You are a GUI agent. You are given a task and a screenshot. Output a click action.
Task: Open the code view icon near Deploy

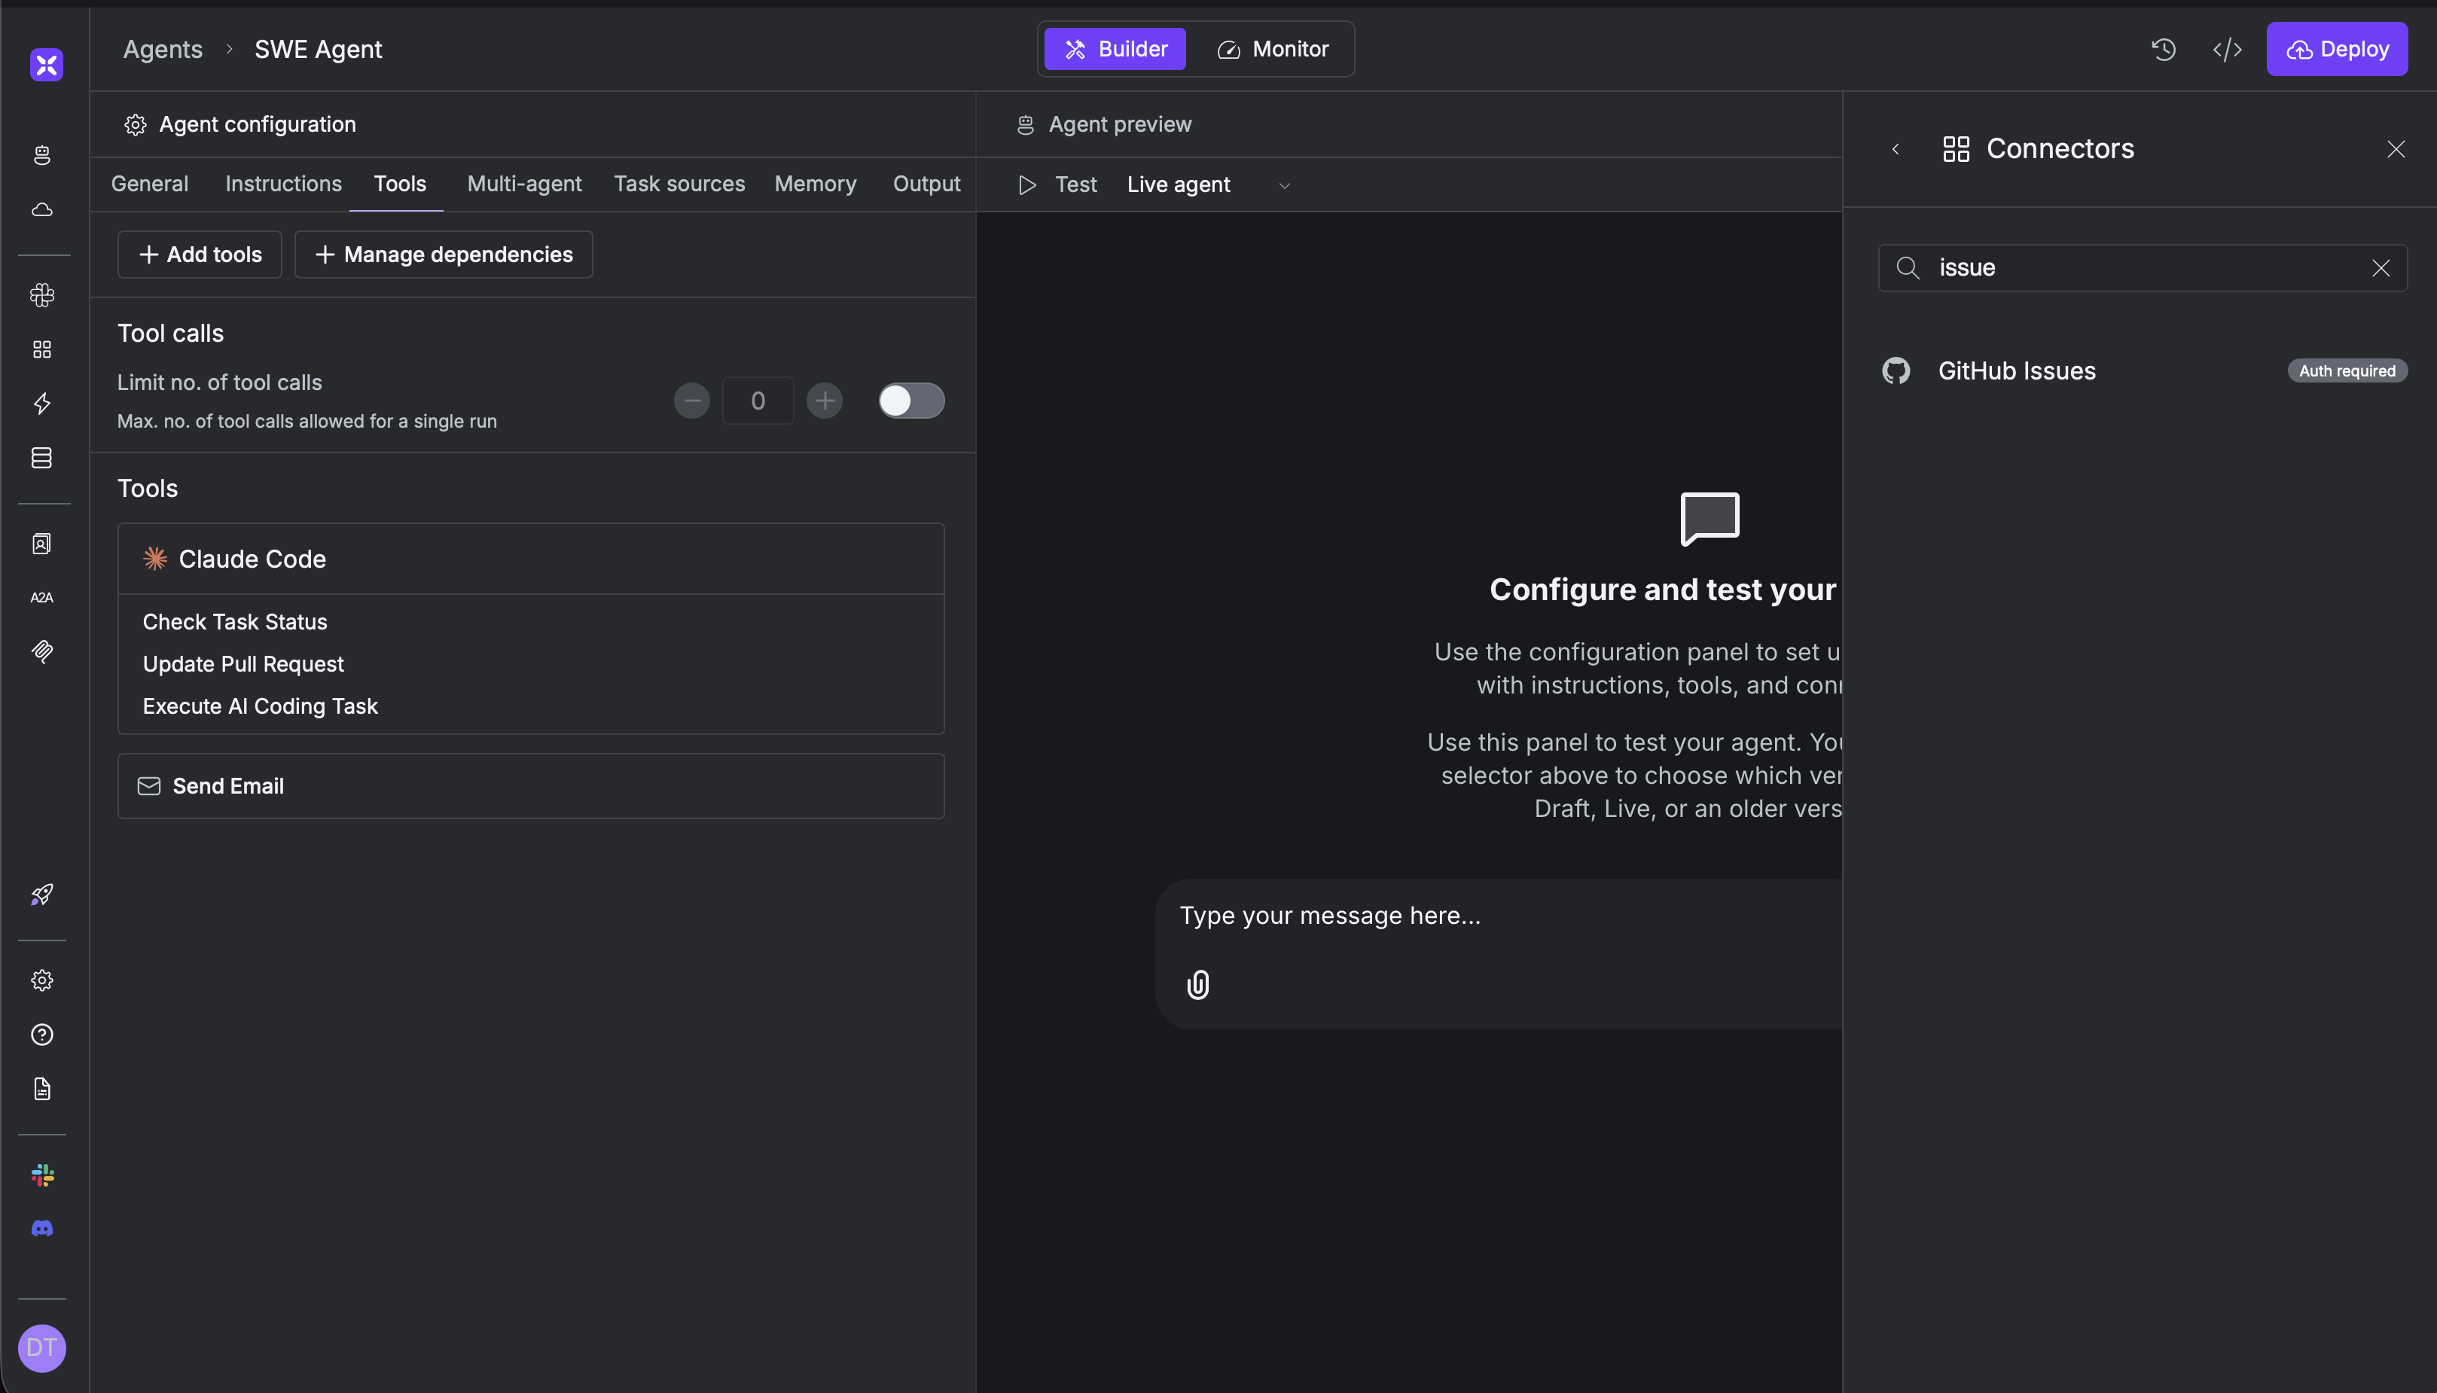pyautogui.click(x=2228, y=49)
